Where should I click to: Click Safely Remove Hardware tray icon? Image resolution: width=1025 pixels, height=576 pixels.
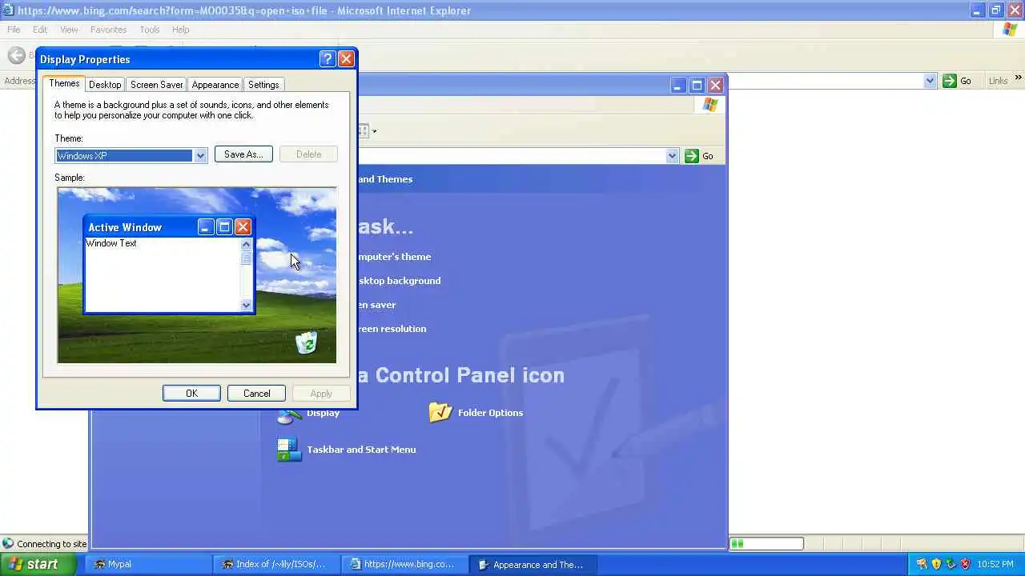click(x=951, y=564)
